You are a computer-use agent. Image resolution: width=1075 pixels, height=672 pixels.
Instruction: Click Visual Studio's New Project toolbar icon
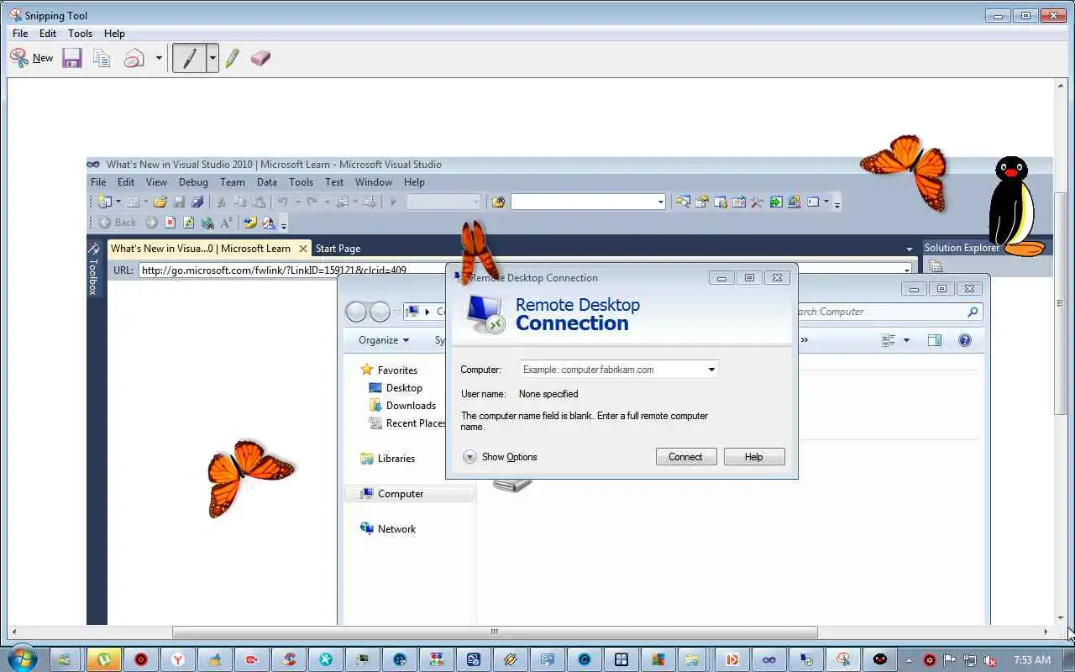(x=105, y=202)
